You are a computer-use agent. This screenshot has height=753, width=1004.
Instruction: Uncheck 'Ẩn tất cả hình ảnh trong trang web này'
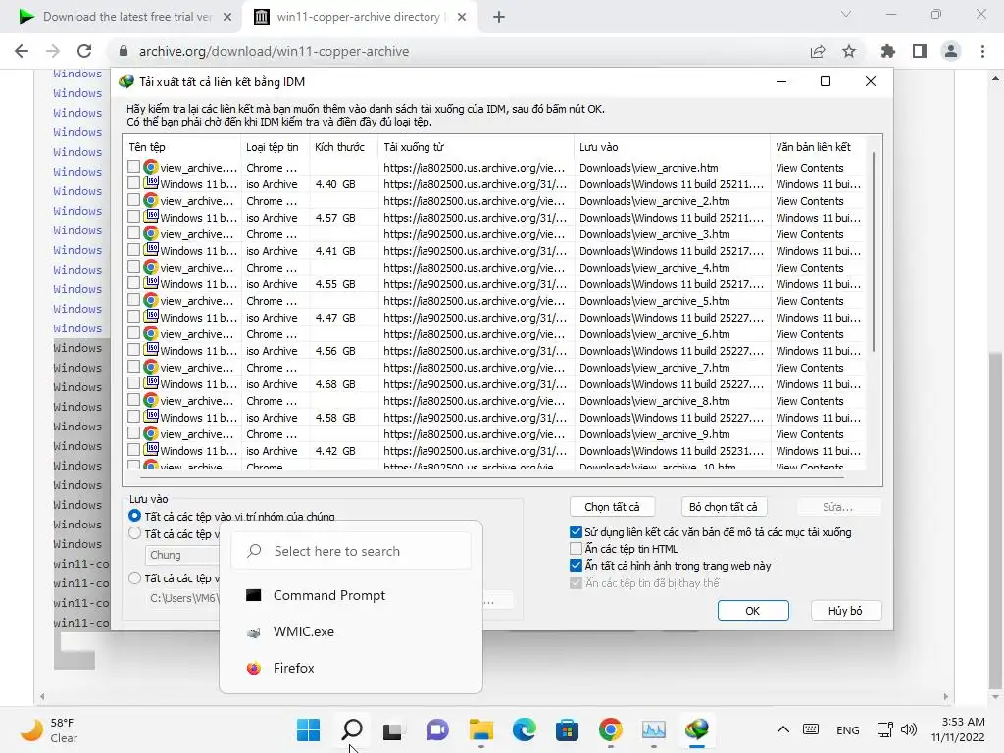coord(576,566)
